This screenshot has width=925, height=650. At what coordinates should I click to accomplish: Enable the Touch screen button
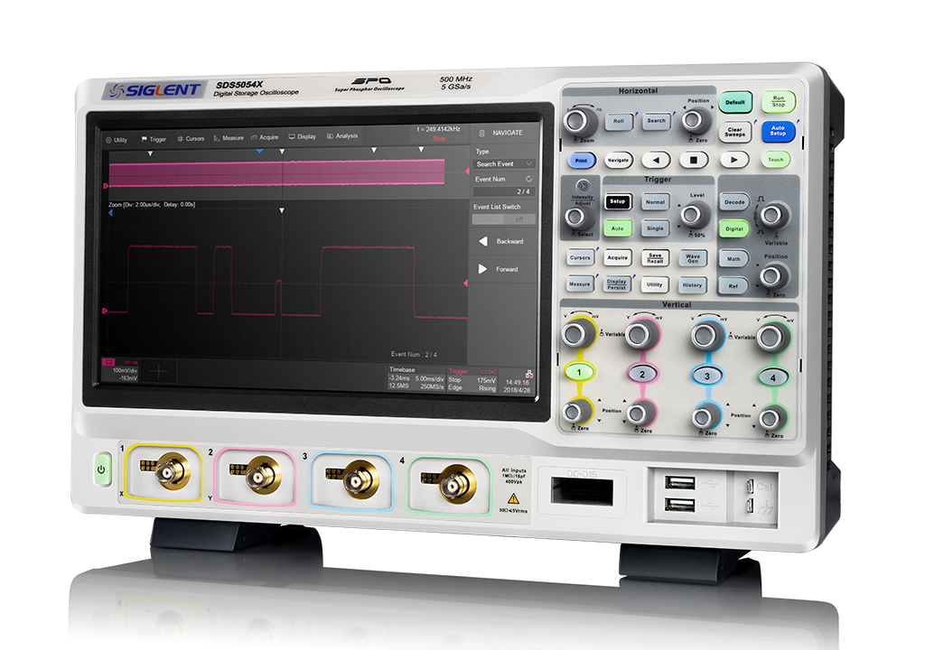coord(777,160)
